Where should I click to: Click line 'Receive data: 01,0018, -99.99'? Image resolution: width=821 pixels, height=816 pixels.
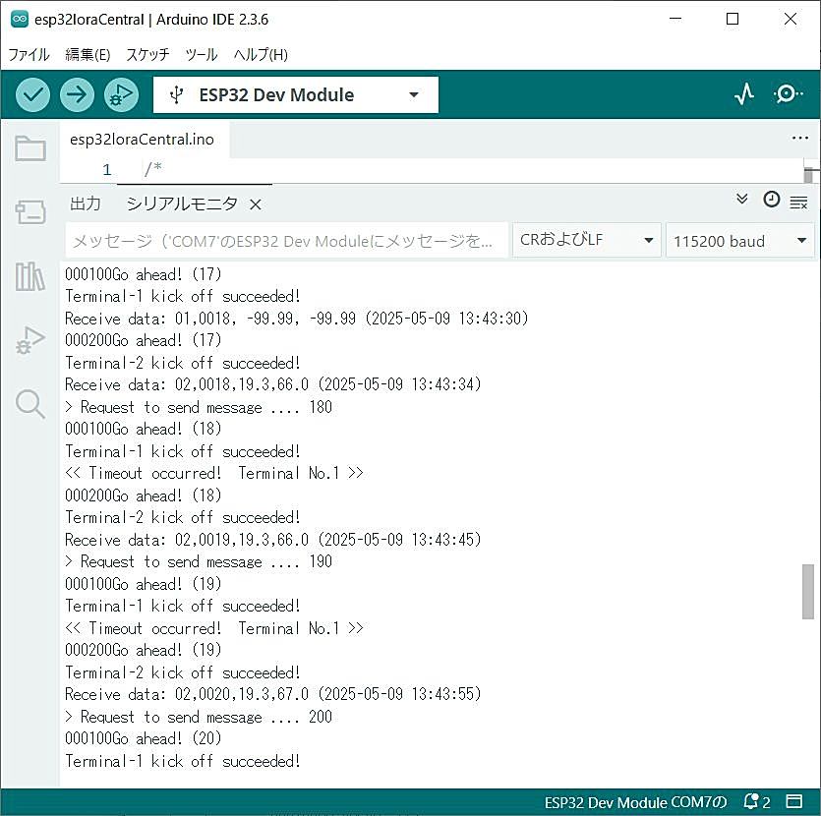point(296,319)
